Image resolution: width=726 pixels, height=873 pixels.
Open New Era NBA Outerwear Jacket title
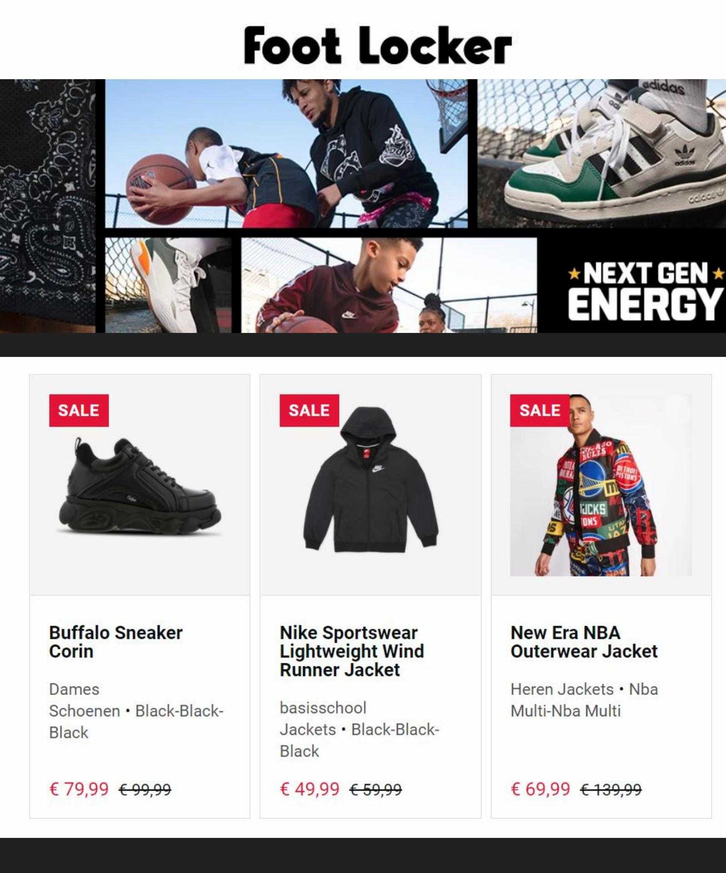(x=584, y=642)
